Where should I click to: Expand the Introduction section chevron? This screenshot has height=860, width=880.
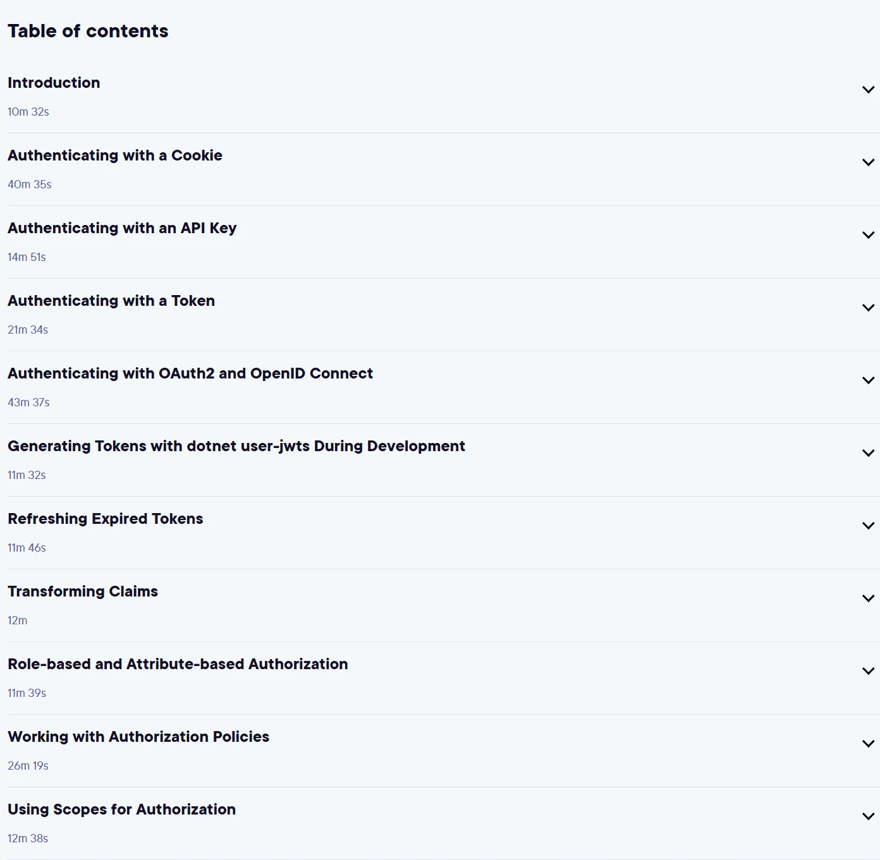pos(868,90)
